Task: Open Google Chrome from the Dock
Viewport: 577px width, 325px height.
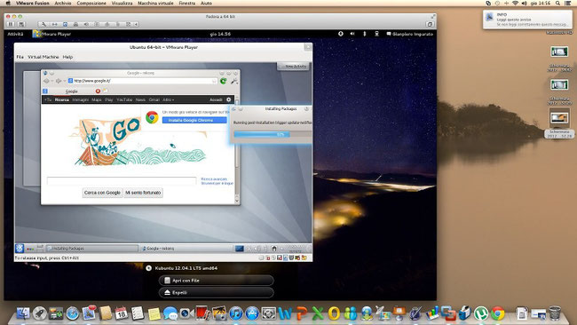Action: [x=497, y=313]
